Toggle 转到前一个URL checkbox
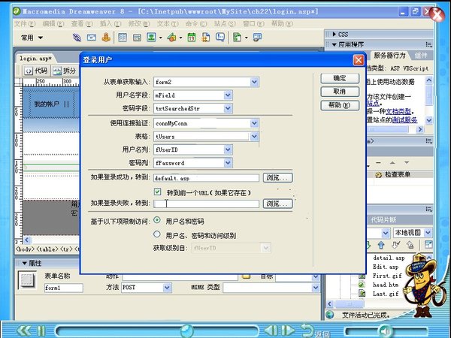The height and width of the screenshot is (338, 451). (158, 192)
